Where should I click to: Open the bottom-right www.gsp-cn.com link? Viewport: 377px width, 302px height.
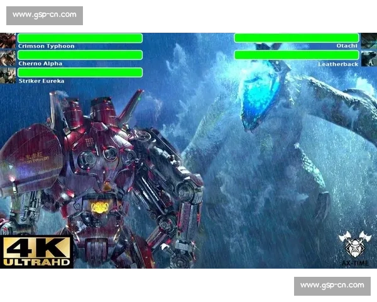click(x=332, y=286)
